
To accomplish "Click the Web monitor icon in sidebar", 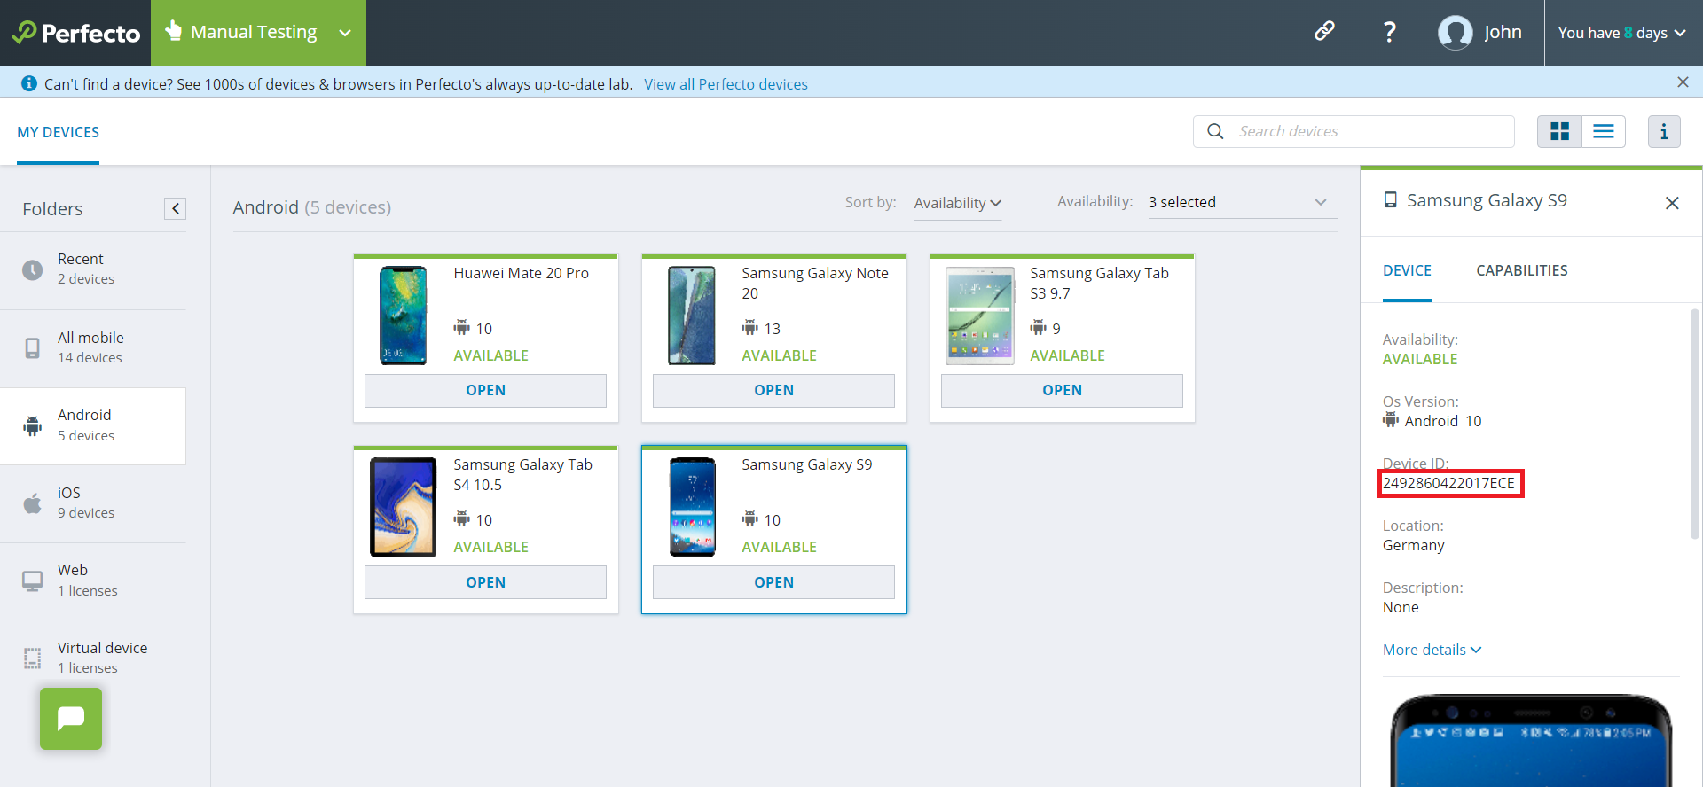I will [33, 581].
